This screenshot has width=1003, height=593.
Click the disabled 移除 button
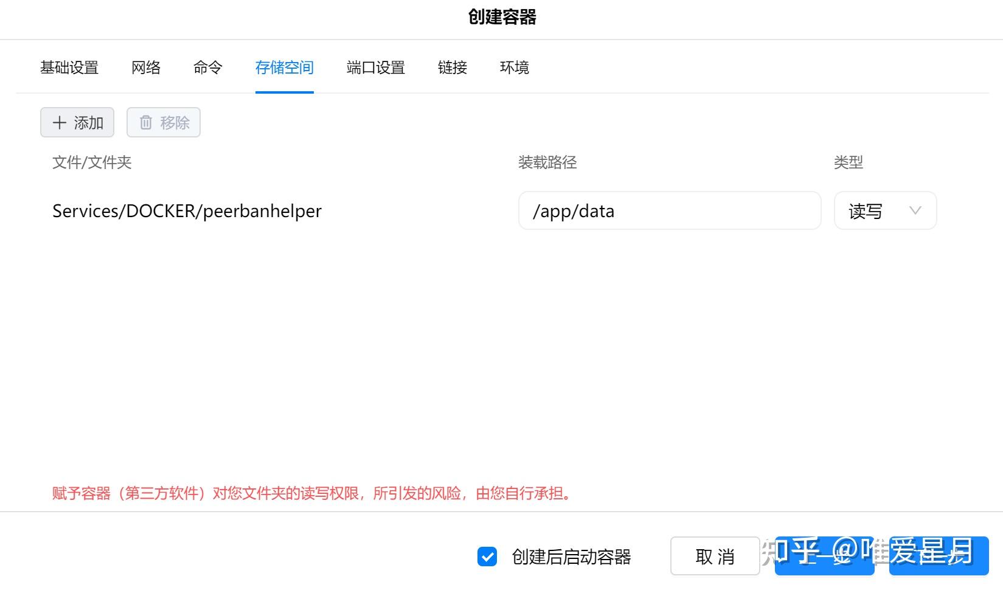pos(163,122)
